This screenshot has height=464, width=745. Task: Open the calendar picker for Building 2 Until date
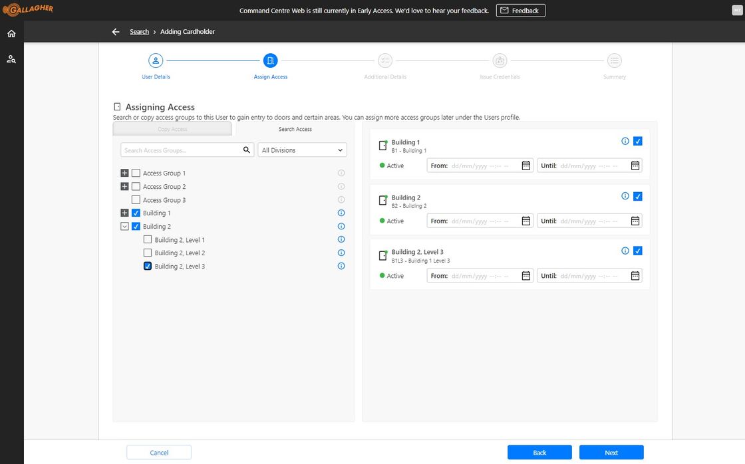pos(635,221)
